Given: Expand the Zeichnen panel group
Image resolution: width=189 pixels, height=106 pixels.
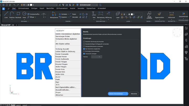Looking at the screenshot, I should 25,21.
